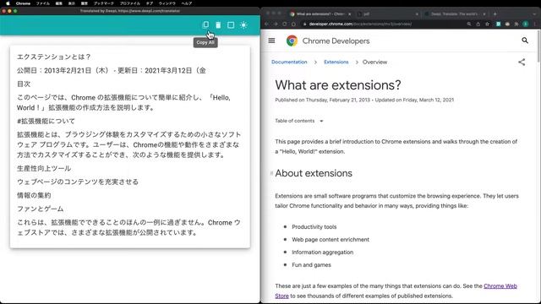This screenshot has width=541, height=304.
Task: Click the 'About extensions' heading
Action: coord(314,173)
